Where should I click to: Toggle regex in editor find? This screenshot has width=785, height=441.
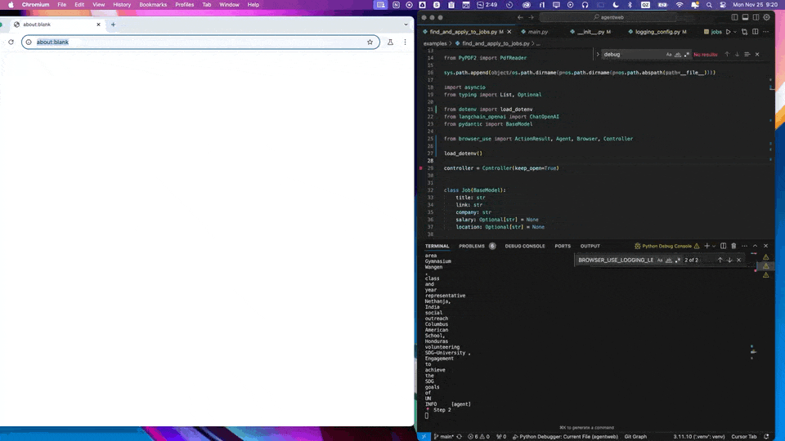687,54
